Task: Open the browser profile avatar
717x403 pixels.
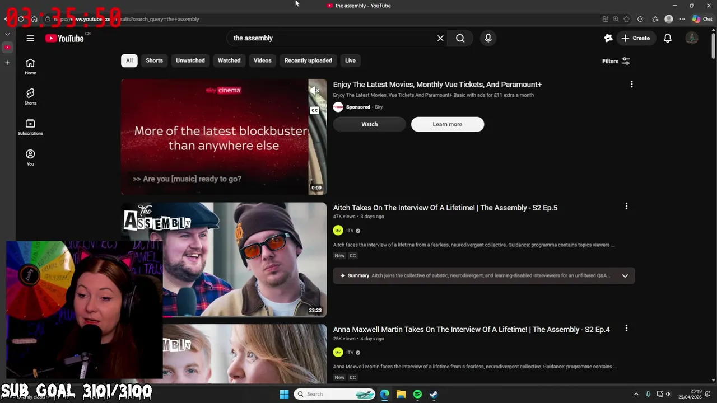Action: click(x=668, y=19)
